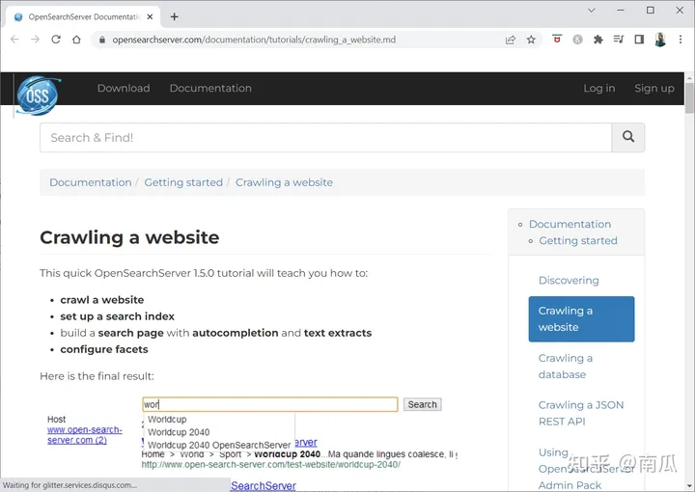Share this page using the share icon
This screenshot has width=695, height=492.
click(x=511, y=40)
